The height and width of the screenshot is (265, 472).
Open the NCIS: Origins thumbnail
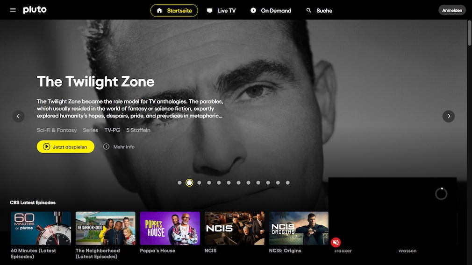(299, 228)
